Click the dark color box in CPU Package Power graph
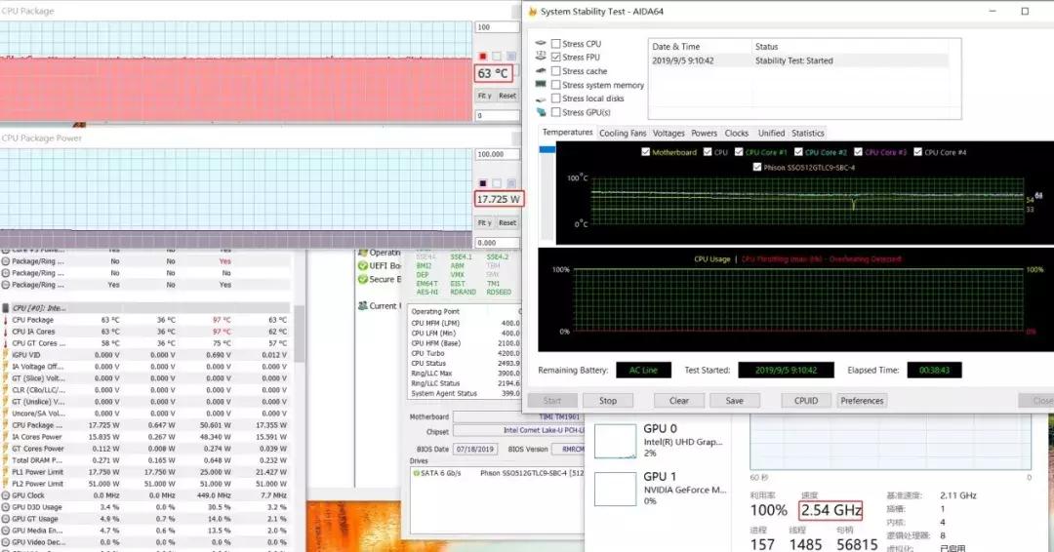Screen dimensions: 1054x552 click(483, 183)
